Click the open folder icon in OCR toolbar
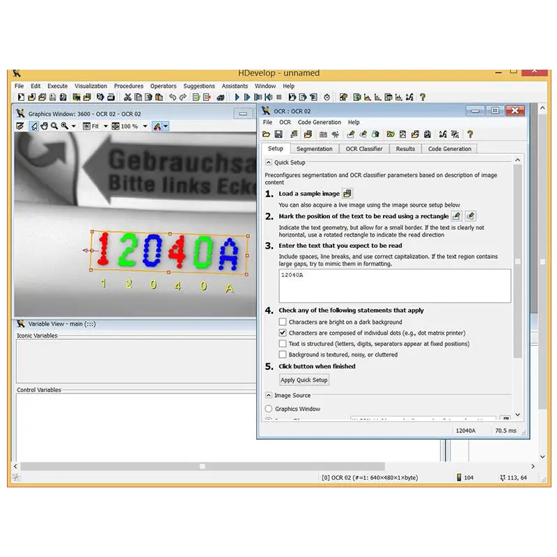The width and height of the screenshot is (557, 557). tap(267, 134)
